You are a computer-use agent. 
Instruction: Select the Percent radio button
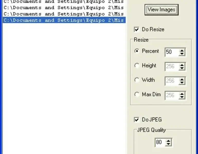pos(137,51)
